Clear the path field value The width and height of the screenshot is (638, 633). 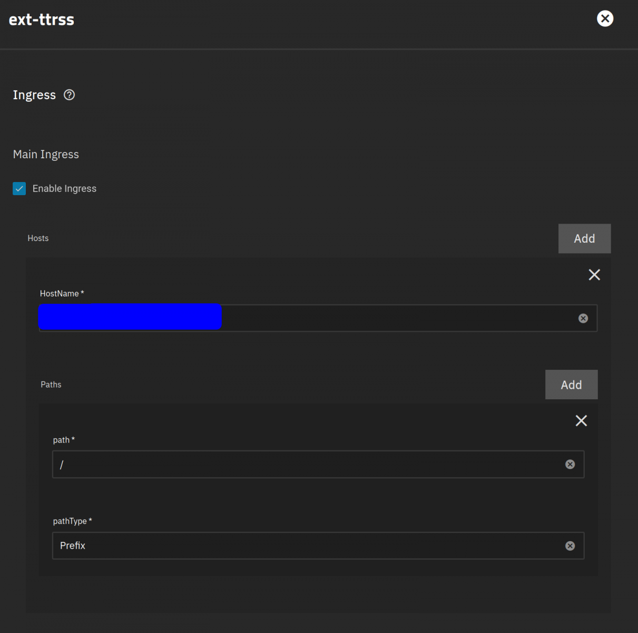(570, 464)
